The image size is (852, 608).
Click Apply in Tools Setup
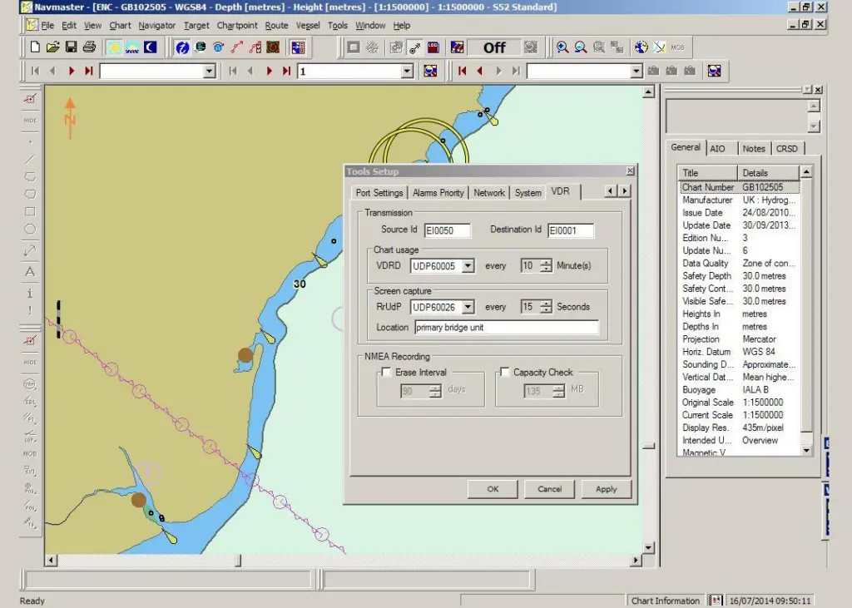click(607, 489)
